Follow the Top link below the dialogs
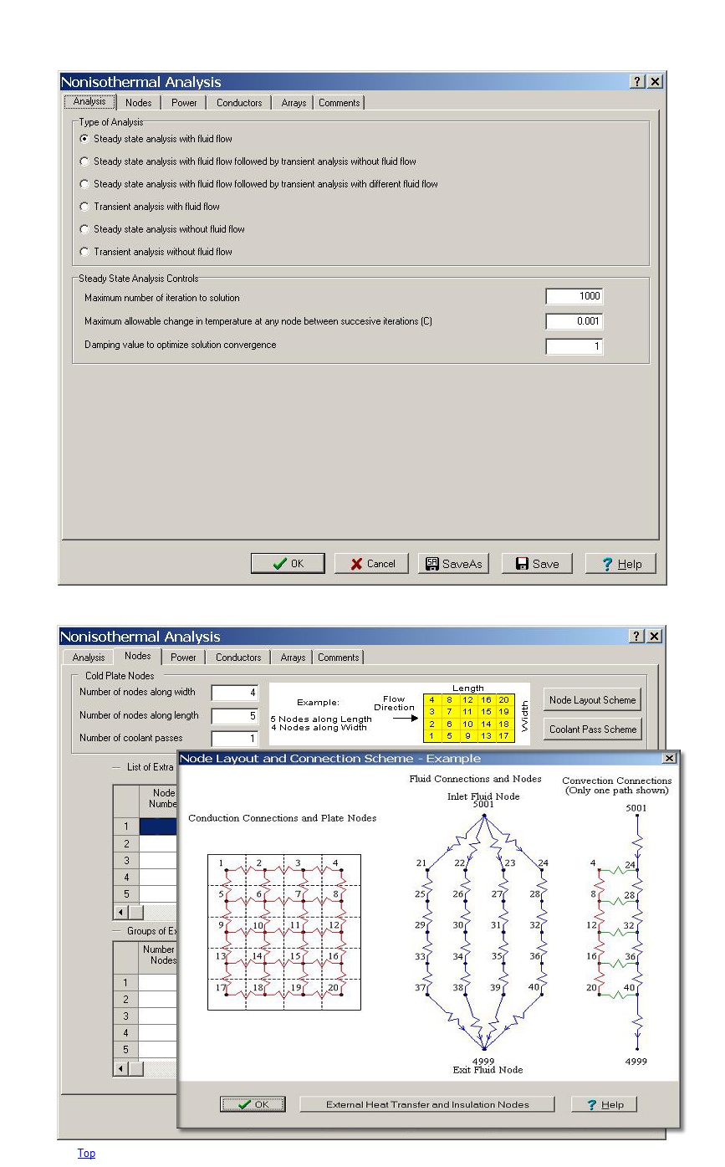 (86, 1153)
